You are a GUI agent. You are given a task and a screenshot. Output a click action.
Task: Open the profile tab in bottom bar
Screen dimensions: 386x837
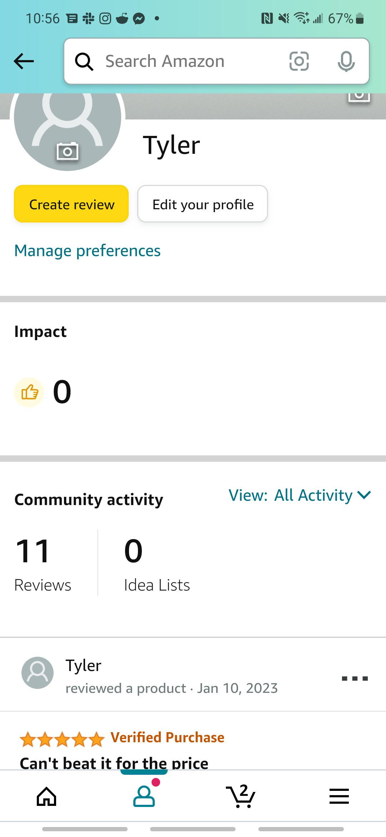pyautogui.click(x=144, y=796)
